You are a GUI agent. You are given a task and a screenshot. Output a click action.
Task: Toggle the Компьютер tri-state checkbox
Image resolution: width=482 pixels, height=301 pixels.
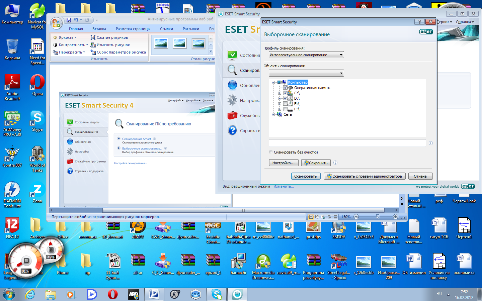[x=279, y=82]
